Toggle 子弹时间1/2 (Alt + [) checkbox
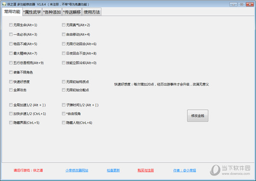 (x=64, y=105)
